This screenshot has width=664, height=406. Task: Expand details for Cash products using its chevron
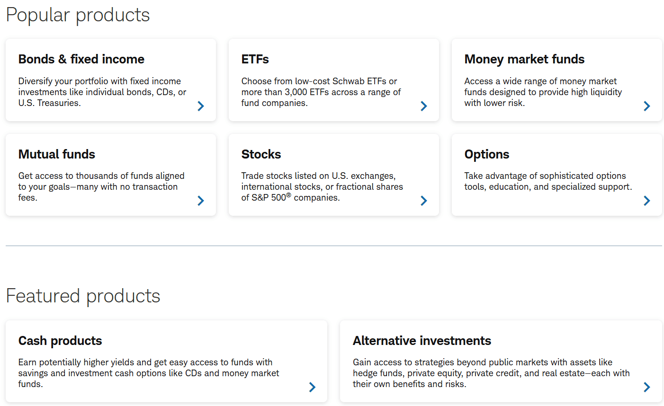(x=312, y=387)
